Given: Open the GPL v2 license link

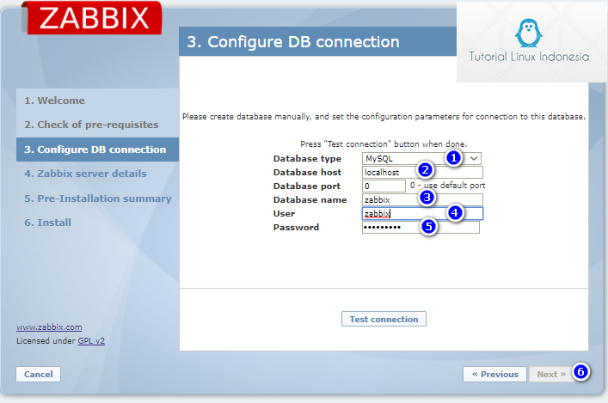Looking at the screenshot, I should click(x=91, y=341).
